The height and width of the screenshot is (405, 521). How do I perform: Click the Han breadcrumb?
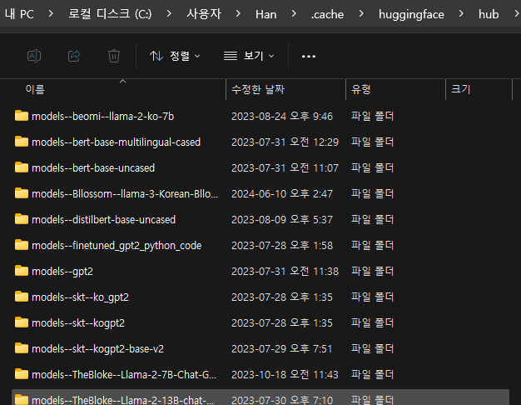tap(265, 14)
